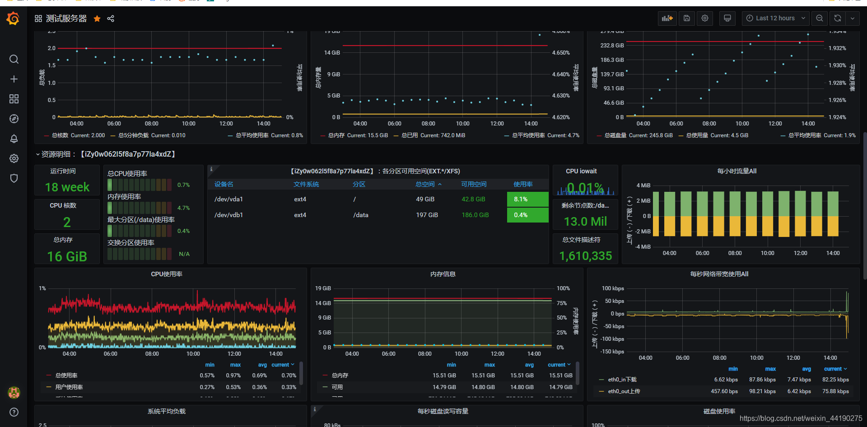Sort 内存信息 legend by current column

pyautogui.click(x=559, y=365)
